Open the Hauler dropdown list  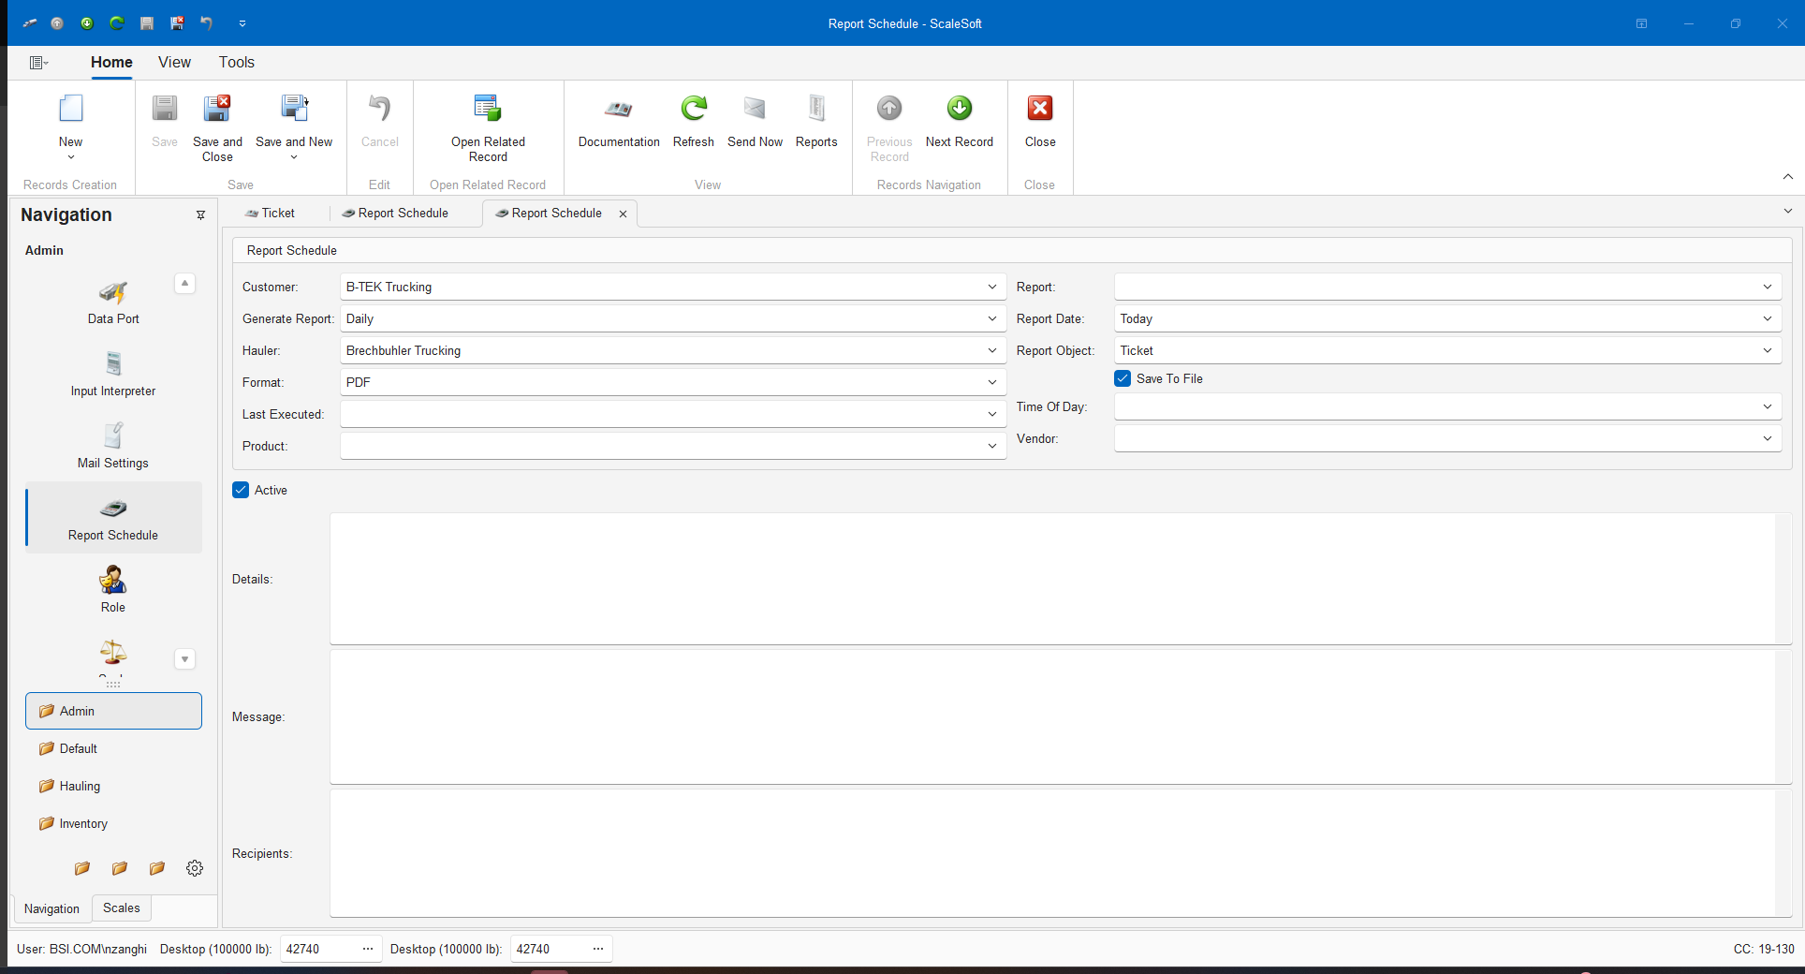992,350
